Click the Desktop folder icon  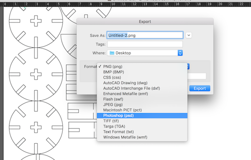[x=112, y=53]
